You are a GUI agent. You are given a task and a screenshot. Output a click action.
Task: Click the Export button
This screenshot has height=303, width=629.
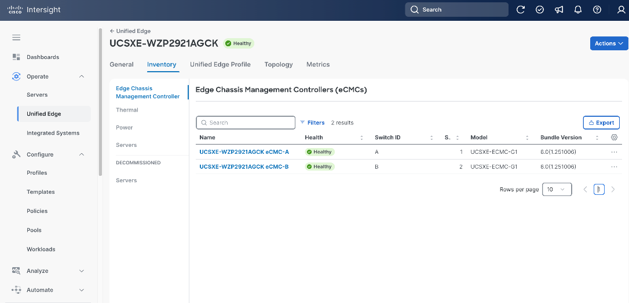pyautogui.click(x=601, y=123)
